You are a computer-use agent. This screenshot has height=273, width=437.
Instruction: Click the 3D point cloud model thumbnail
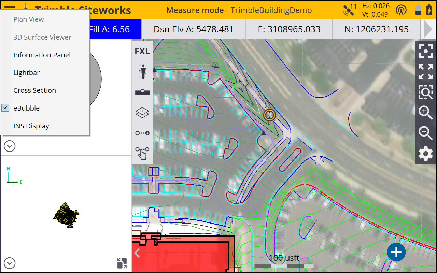click(66, 215)
